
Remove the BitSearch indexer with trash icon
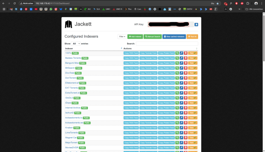pyautogui.click(x=186, y=68)
